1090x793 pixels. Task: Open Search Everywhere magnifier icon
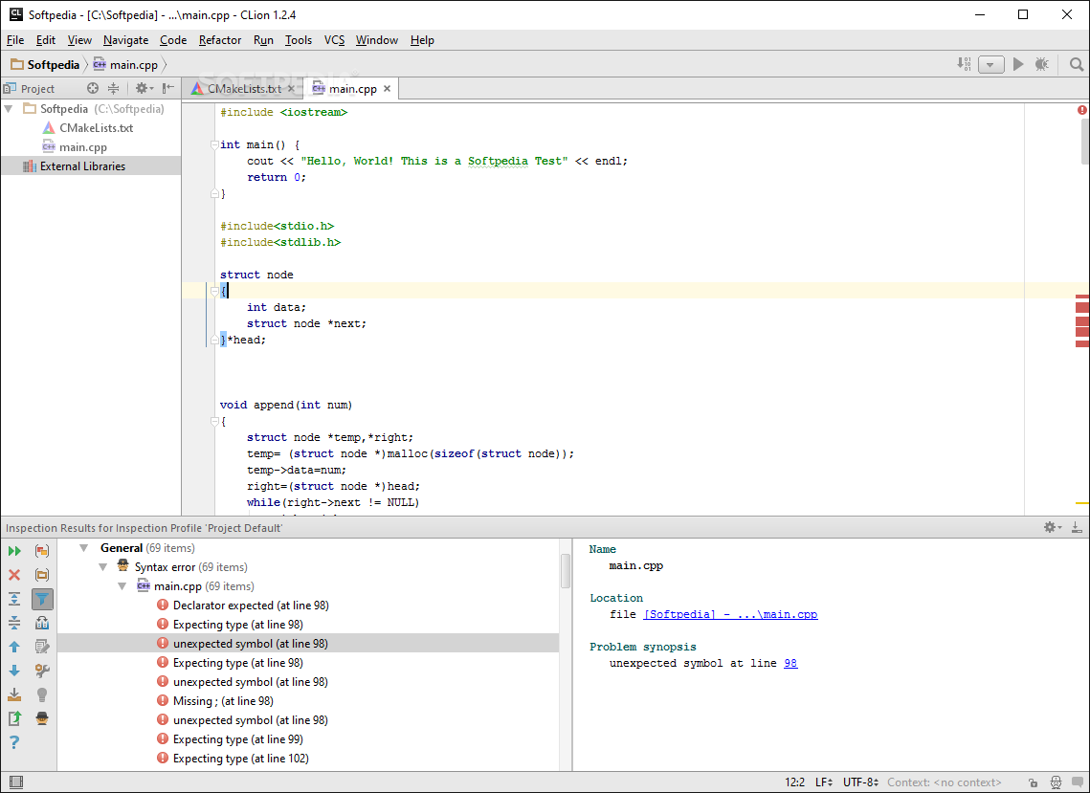point(1077,64)
